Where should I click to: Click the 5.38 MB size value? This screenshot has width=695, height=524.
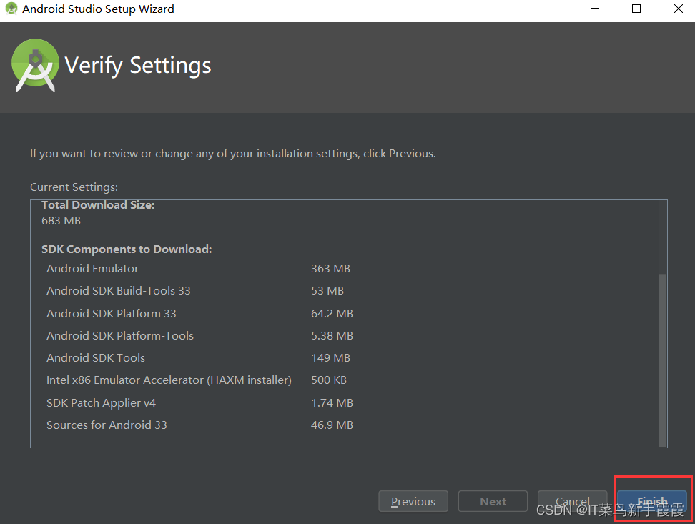coord(332,335)
